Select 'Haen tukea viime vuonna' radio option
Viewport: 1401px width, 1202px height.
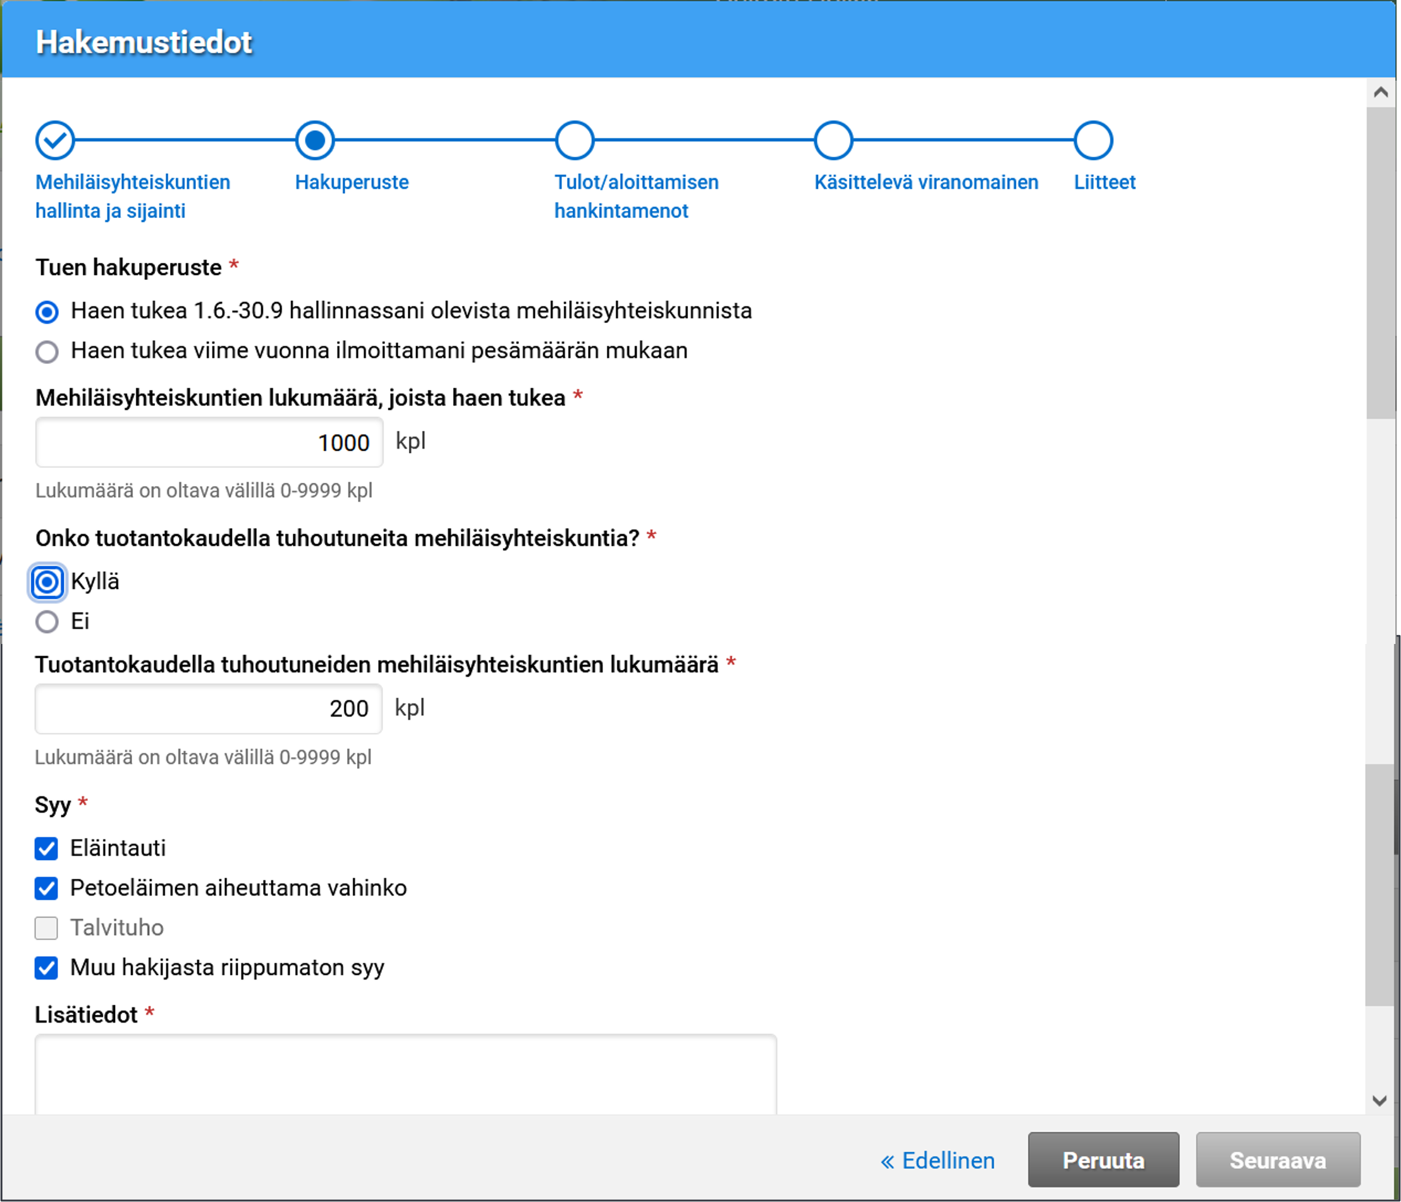tap(47, 351)
